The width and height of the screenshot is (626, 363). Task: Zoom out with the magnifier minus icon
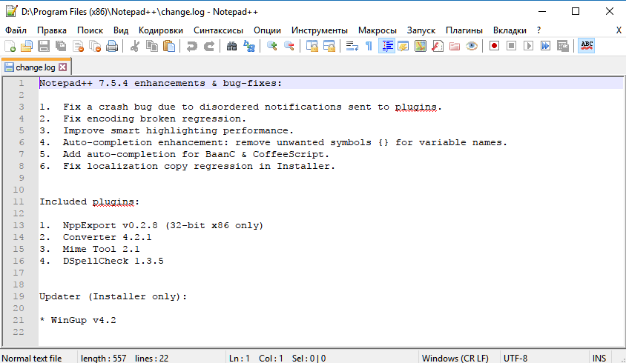point(289,46)
